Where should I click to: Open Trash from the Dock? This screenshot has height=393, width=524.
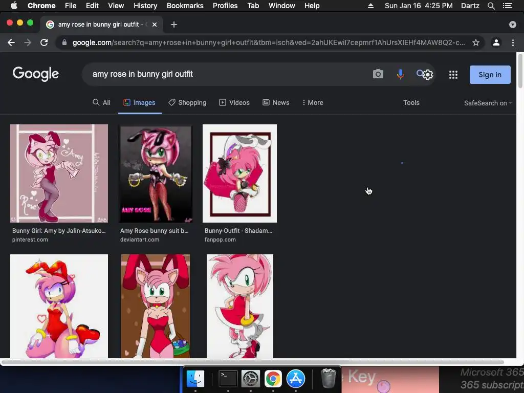(328, 378)
